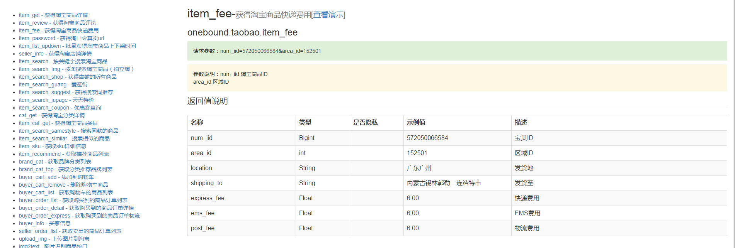Select the ems_fee name cell
The width and height of the screenshot is (735, 248).
click(x=242, y=213)
